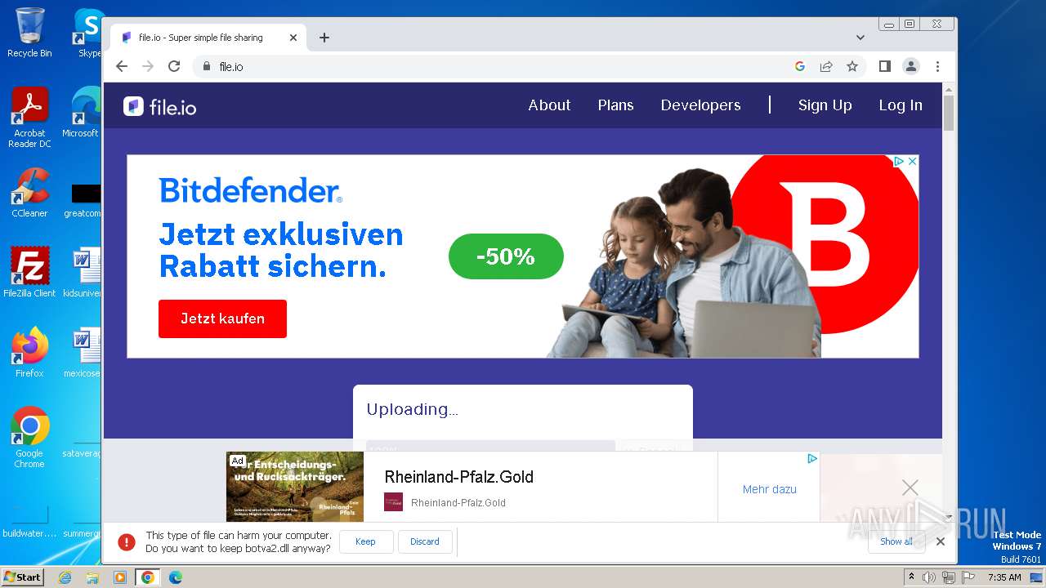
Task: Open Firefox desktop icon
Action: point(29,353)
